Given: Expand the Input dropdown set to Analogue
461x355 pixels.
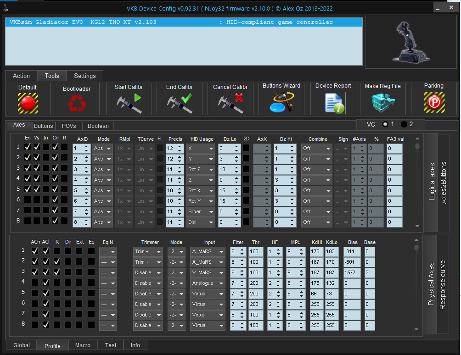Looking at the screenshot, I should (x=208, y=283).
